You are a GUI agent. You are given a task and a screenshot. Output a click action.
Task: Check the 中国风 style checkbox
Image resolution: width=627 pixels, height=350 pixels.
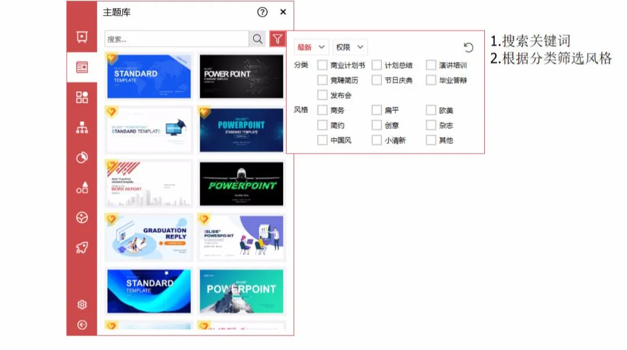coord(322,140)
